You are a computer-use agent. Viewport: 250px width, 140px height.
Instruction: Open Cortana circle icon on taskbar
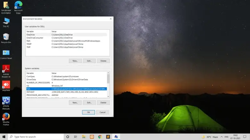(x=68, y=137)
